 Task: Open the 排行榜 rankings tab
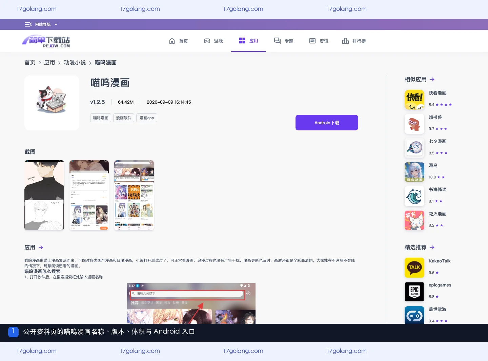point(354,41)
